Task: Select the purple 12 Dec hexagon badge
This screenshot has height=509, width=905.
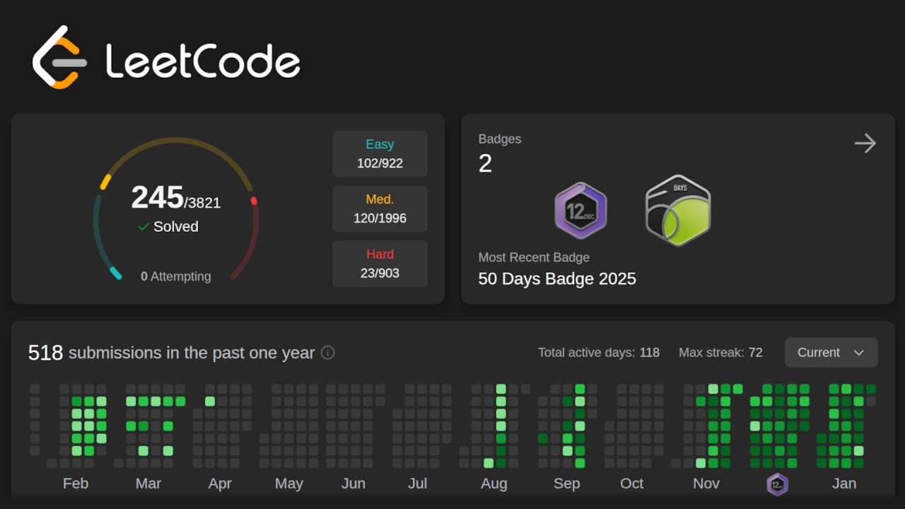Action: [580, 211]
